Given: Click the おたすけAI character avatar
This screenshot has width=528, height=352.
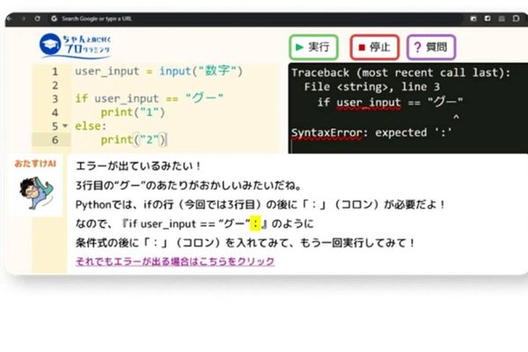Looking at the screenshot, I should tap(36, 193).
